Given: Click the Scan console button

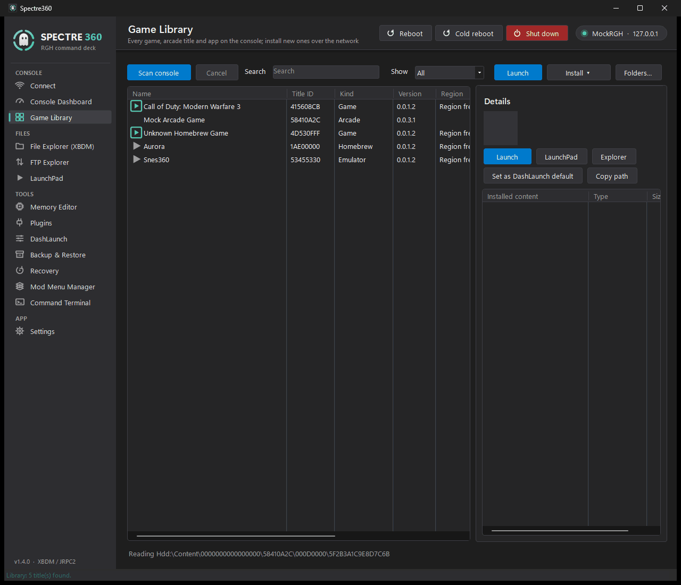Looking at the screenshot, I should [x=159, y=73].
